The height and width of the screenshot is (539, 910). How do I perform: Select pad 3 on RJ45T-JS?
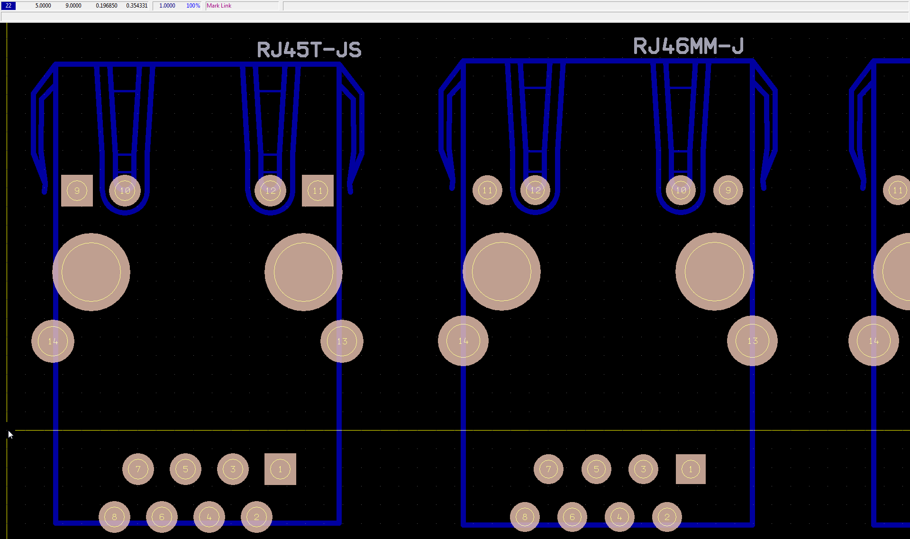233,469
